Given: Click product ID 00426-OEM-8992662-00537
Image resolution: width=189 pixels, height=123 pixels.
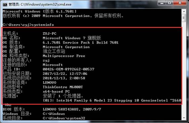Looking at the screenshot, I should pyautogui.click(x=69, y=69).
